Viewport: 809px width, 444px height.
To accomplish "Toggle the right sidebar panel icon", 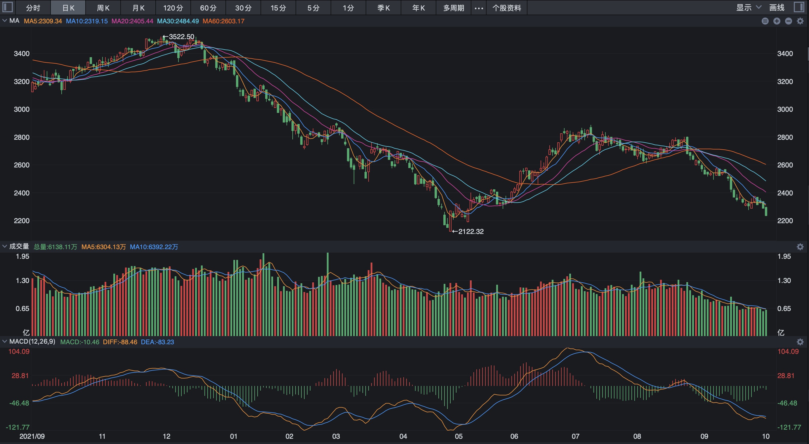I will click(799, 7).
